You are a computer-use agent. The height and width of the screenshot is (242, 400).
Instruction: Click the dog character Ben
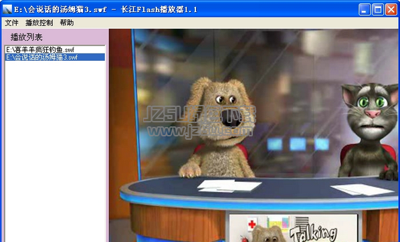[x=217, y=128]
